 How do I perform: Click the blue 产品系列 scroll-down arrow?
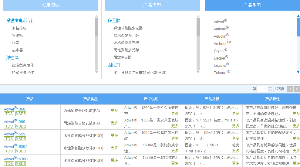pyautogui.click(x=298, y=72)
